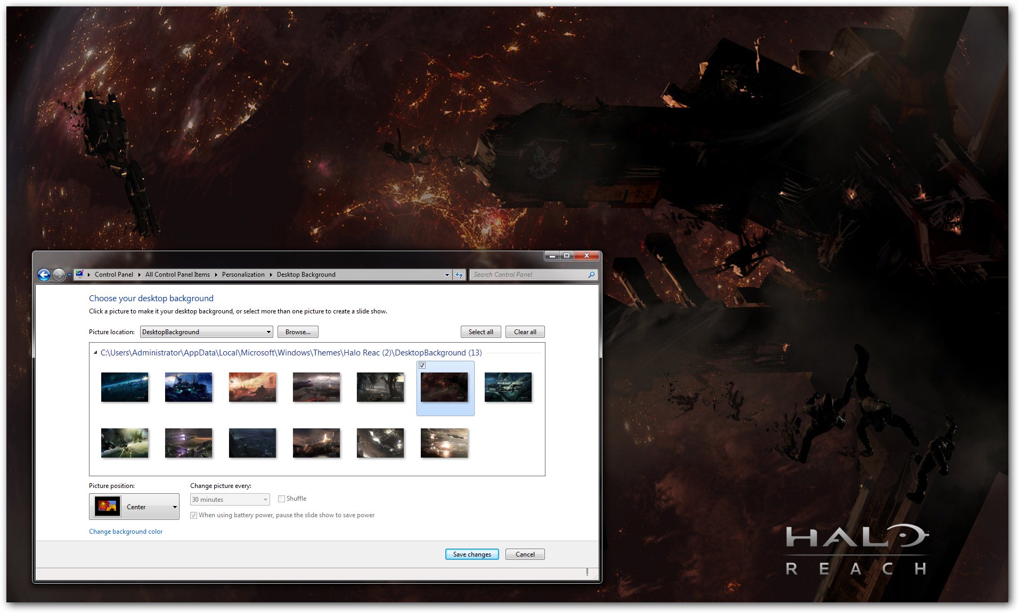Maximize the Desktop Background window
The width and height of the screenshot is (1019, 613).
pyautogui.click(x=567, y=256)
